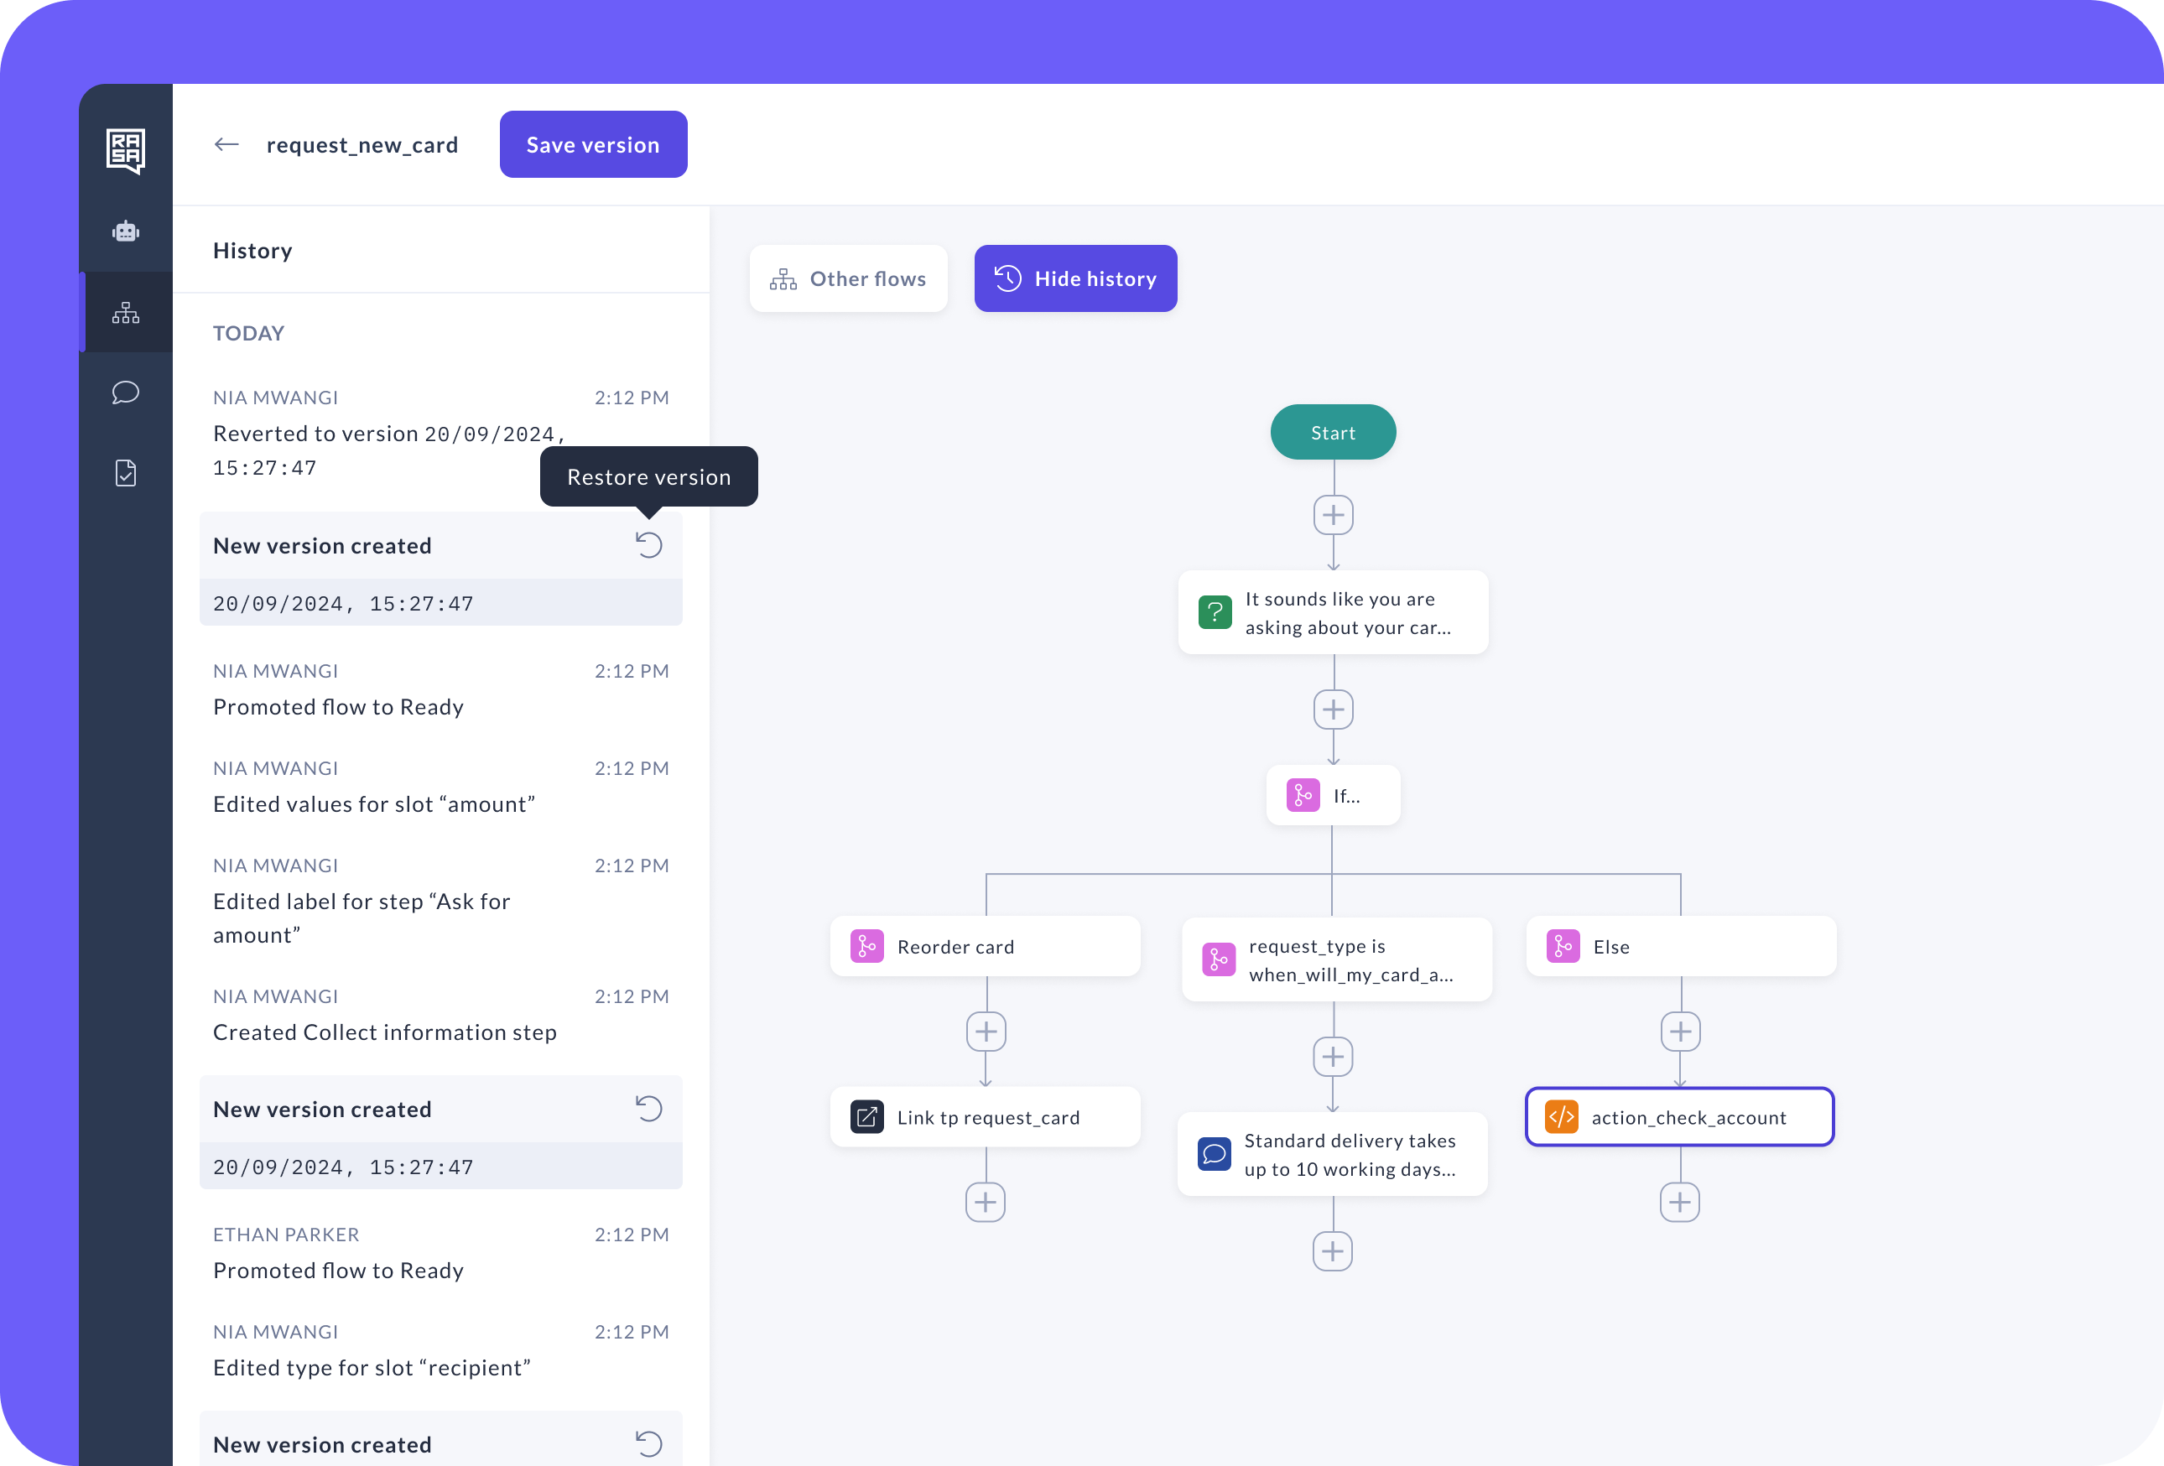Click the Start node icon
Viewport: 2164px width, 1466px height.
pyautogui.click(x=1333, y=432)
